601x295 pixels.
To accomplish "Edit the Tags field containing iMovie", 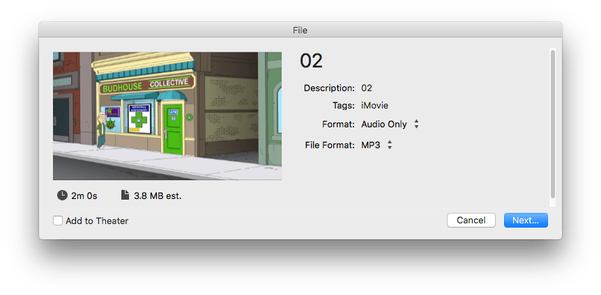I will 374,106.
